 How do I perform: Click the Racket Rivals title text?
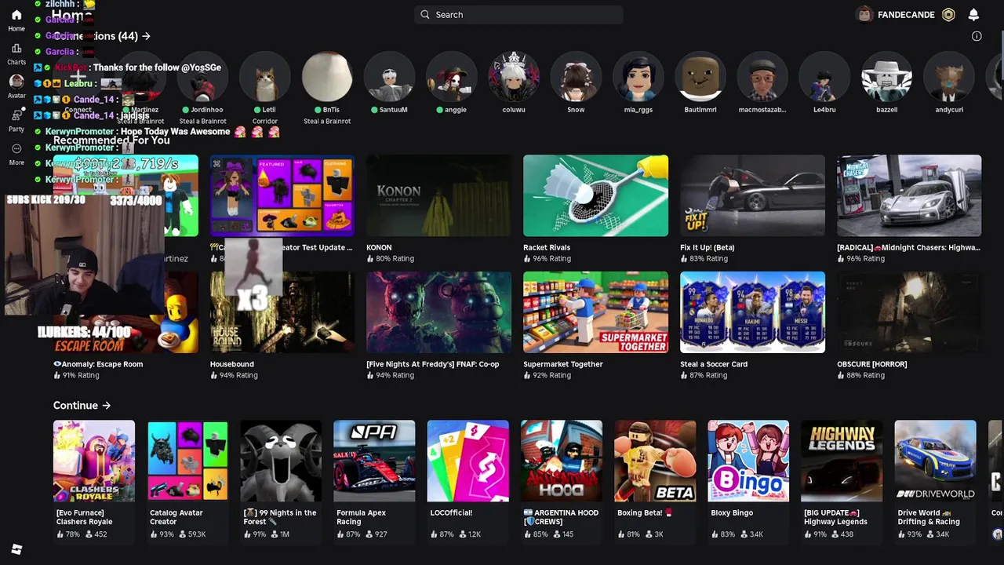click(547, 247)
